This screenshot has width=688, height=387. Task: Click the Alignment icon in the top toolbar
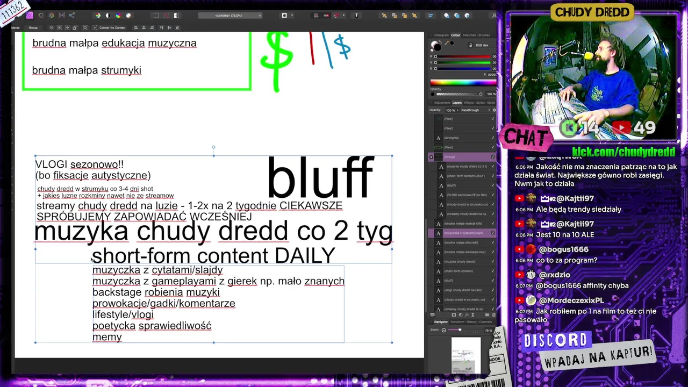click(x=431, y=16)
